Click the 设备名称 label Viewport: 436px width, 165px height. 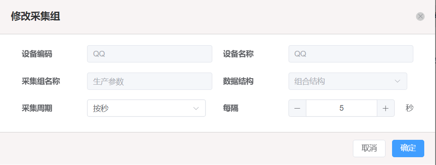tap(238, 54)
